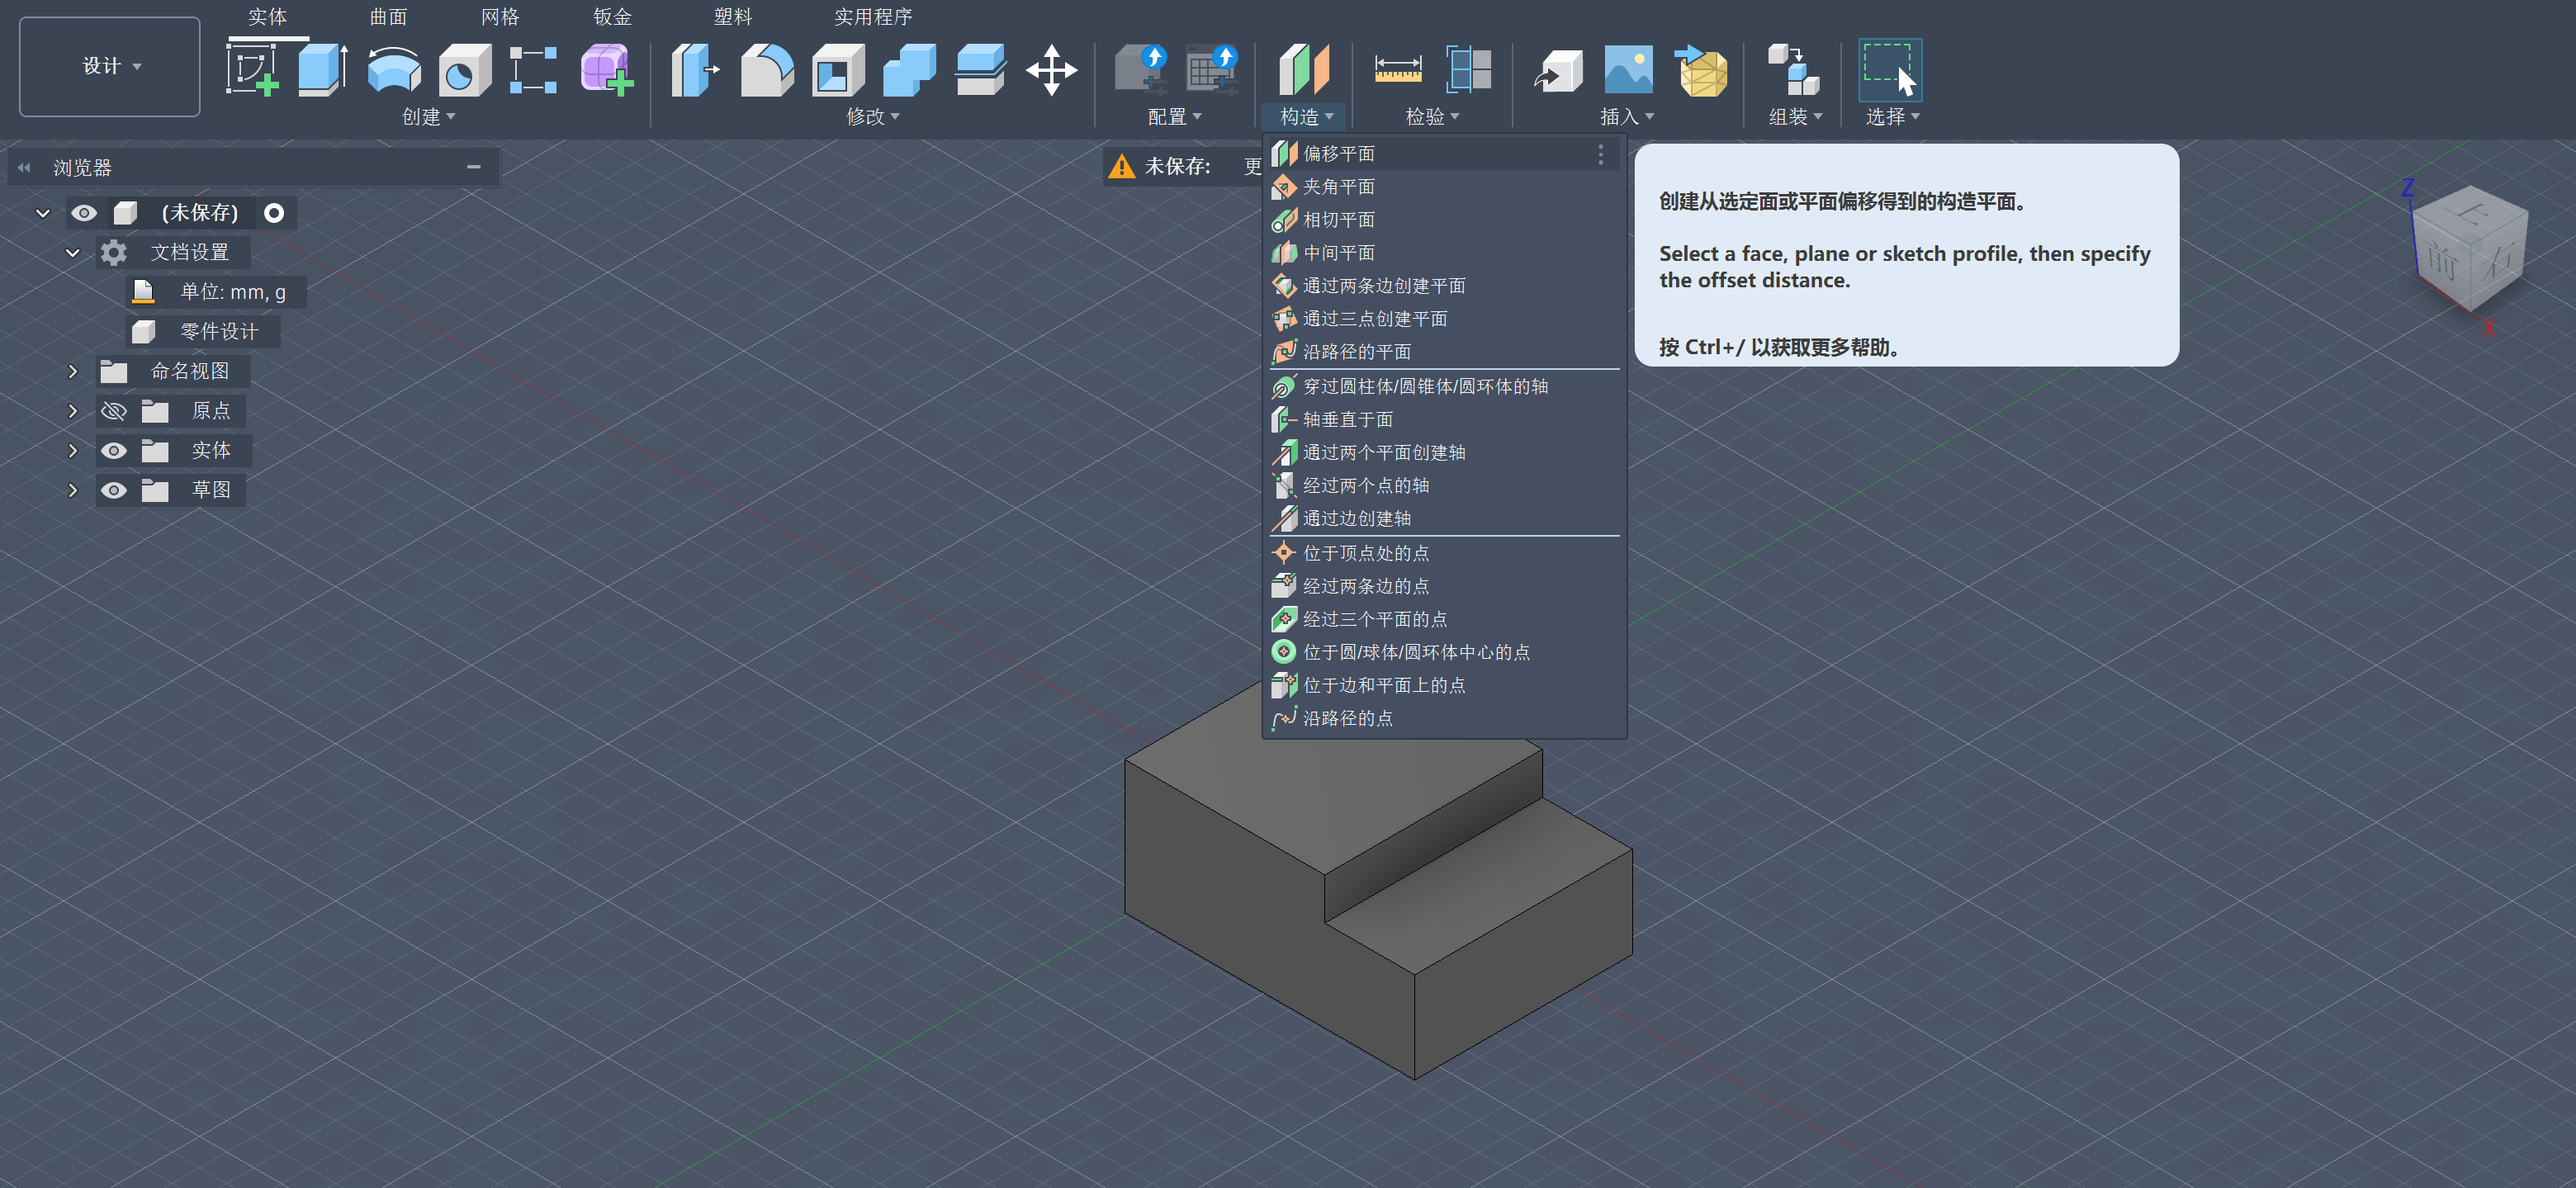Open the 设计 workspace dropdown
The image size is (2576, 1188).
coord(110,66)
